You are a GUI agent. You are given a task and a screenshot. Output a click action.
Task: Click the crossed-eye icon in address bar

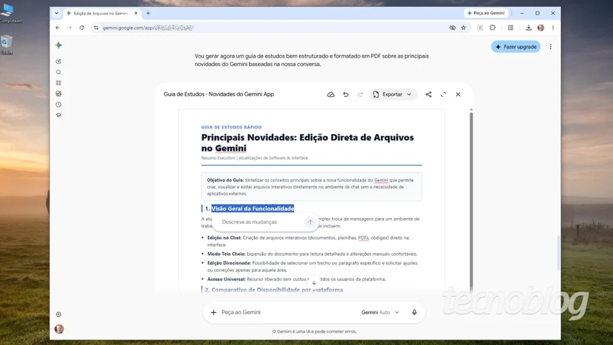point(452,28)
